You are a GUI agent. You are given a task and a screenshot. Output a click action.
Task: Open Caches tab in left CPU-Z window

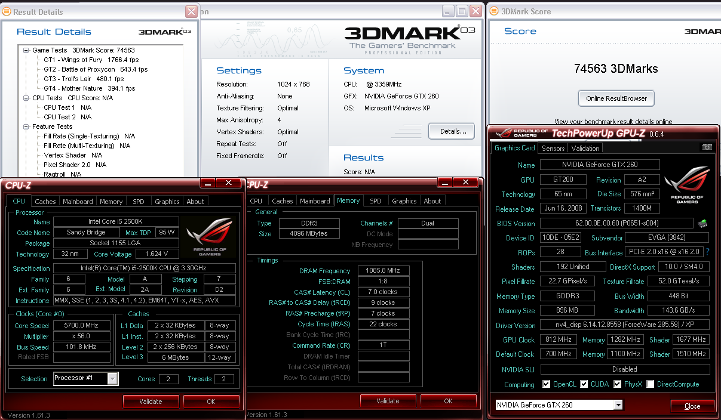point(45,202)
